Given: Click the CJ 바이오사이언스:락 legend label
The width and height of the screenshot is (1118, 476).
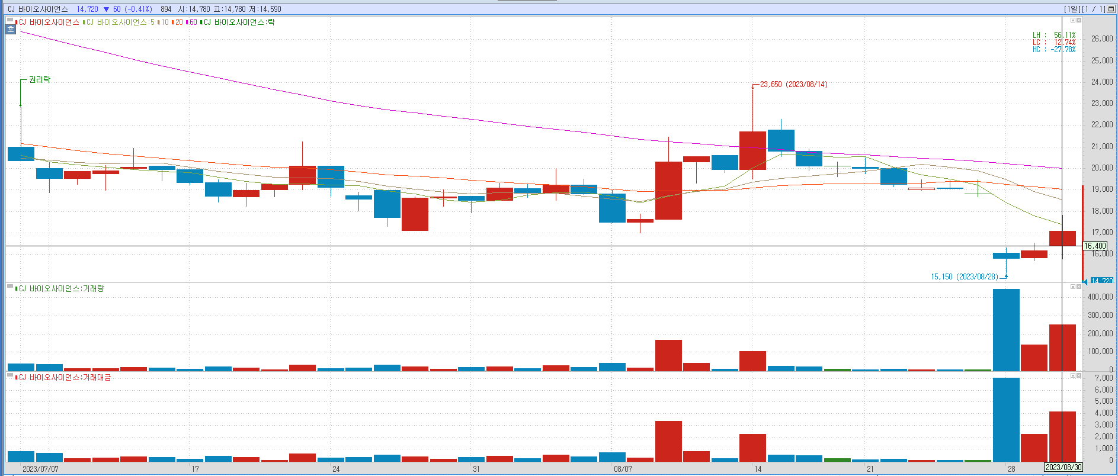Looking at the screenshot, I should pos(239,22).
